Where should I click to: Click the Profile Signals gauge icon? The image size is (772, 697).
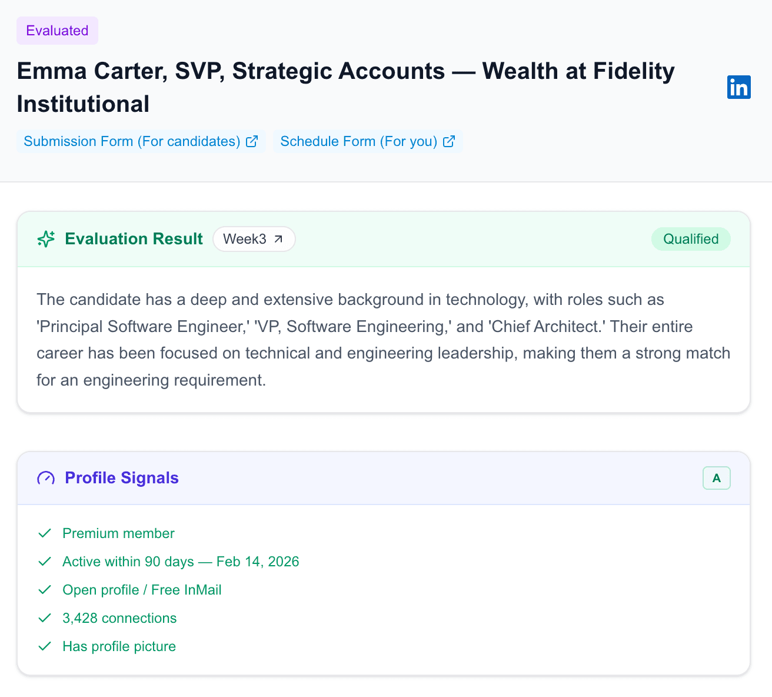point(46,478)
